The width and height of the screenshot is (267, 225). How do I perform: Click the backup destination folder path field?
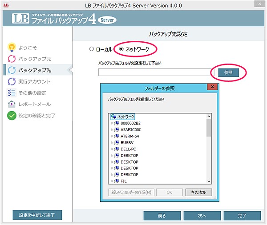click(156, 72)
